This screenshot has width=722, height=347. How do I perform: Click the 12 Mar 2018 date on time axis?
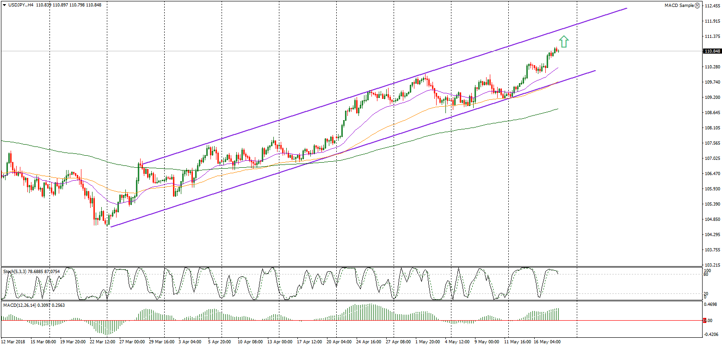click(13, 342)
